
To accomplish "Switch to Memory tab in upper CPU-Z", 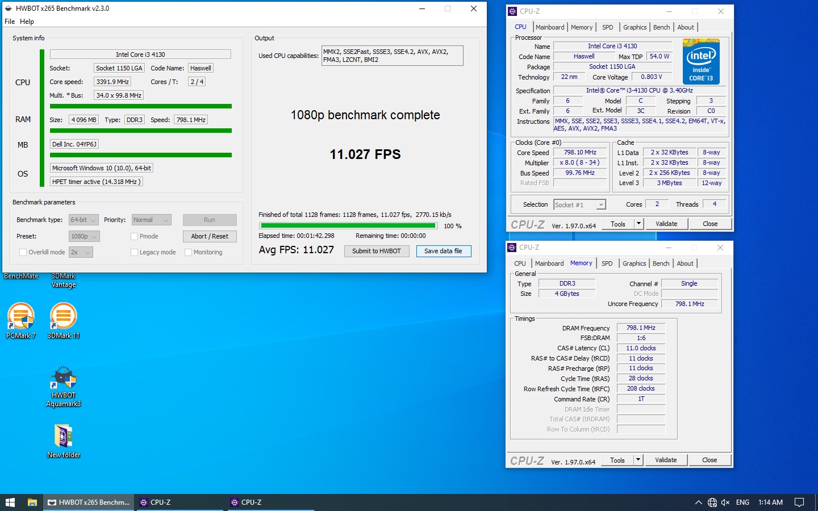I will click(582, 27).
